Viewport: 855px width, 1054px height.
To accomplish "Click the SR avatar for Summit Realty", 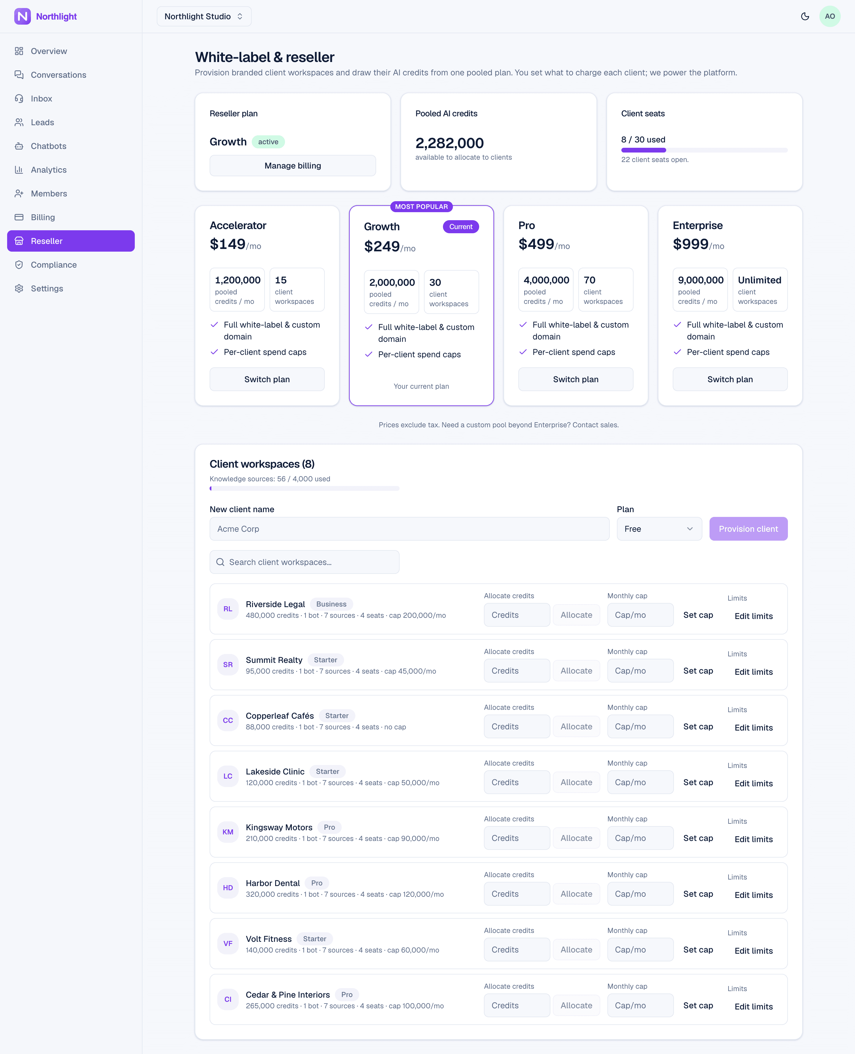I will click(227, 665).
